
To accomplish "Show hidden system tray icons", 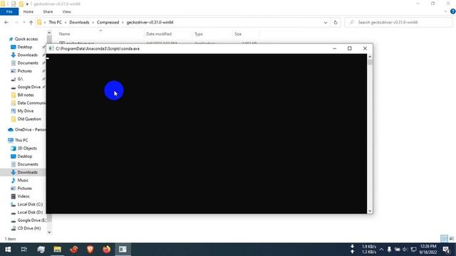I will click(x=381, y=250).
